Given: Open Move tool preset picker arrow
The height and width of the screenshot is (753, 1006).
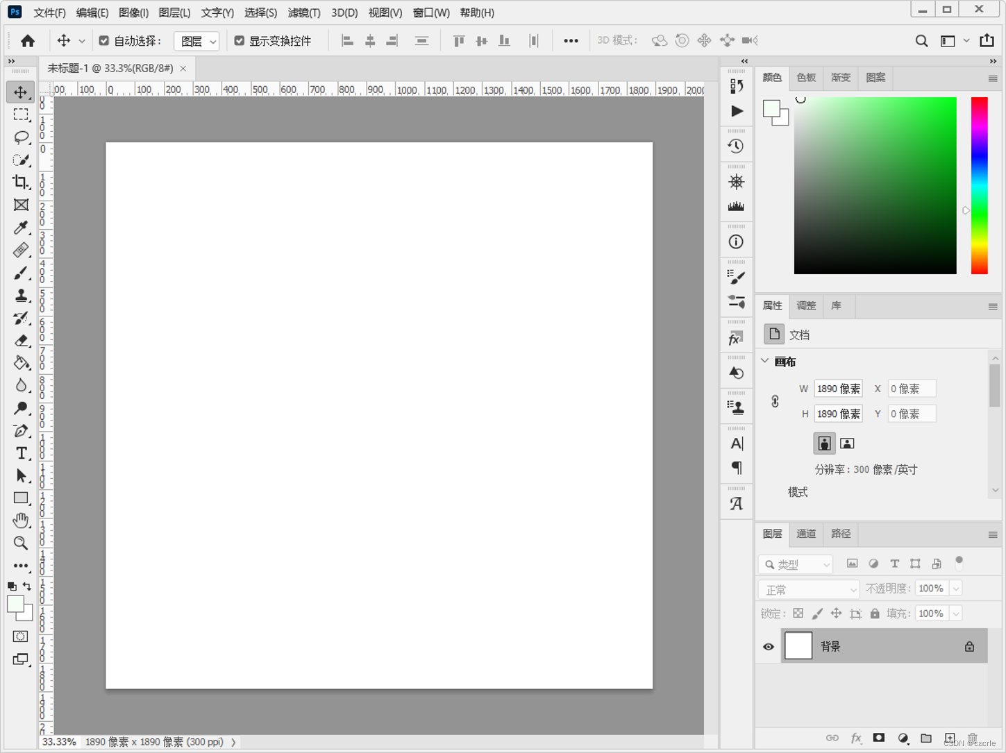Looking at the screenshot, I should (82, 41).
